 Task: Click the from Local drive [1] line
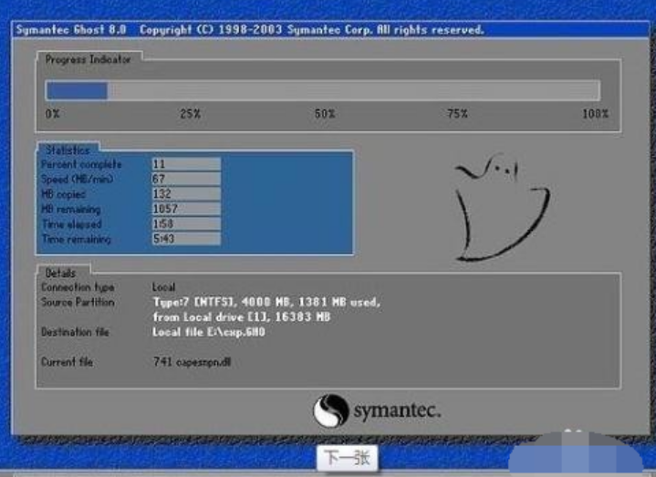tap(242, 317)
